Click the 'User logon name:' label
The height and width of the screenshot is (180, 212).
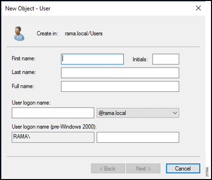point(31,103)
